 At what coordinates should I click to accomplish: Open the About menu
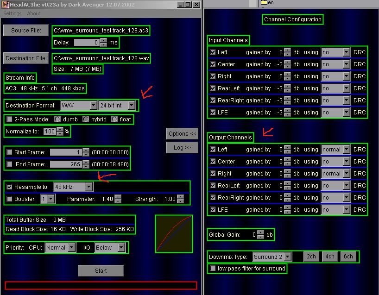[34, 13]
